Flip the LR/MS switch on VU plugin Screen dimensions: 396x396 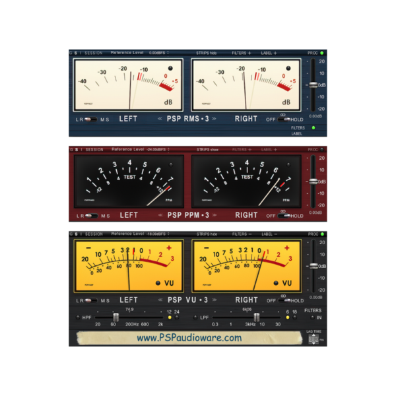(91, 300)
